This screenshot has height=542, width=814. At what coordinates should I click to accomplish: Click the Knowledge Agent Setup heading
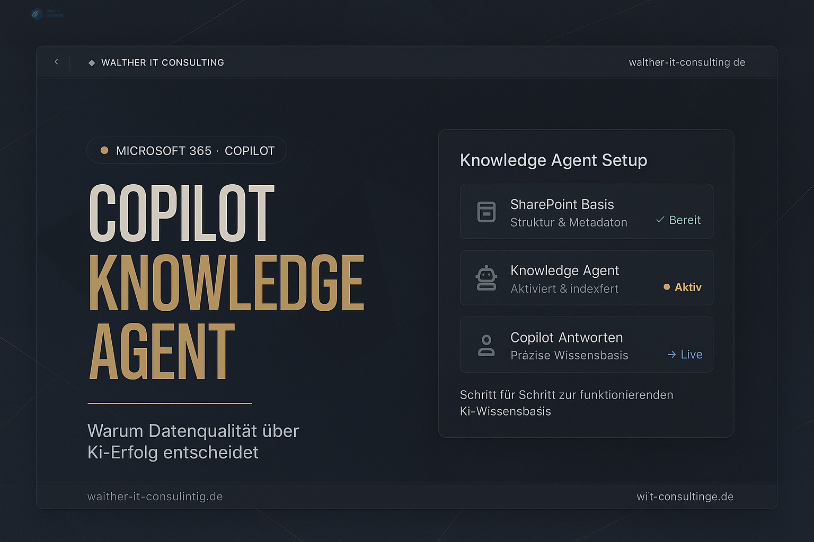coord(553,160)
